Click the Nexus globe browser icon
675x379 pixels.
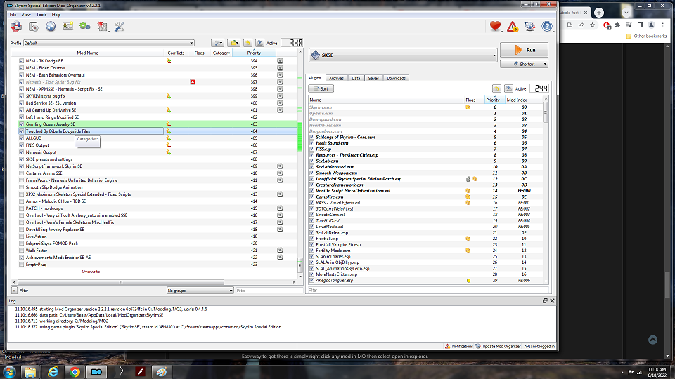[x=51, y=27]
